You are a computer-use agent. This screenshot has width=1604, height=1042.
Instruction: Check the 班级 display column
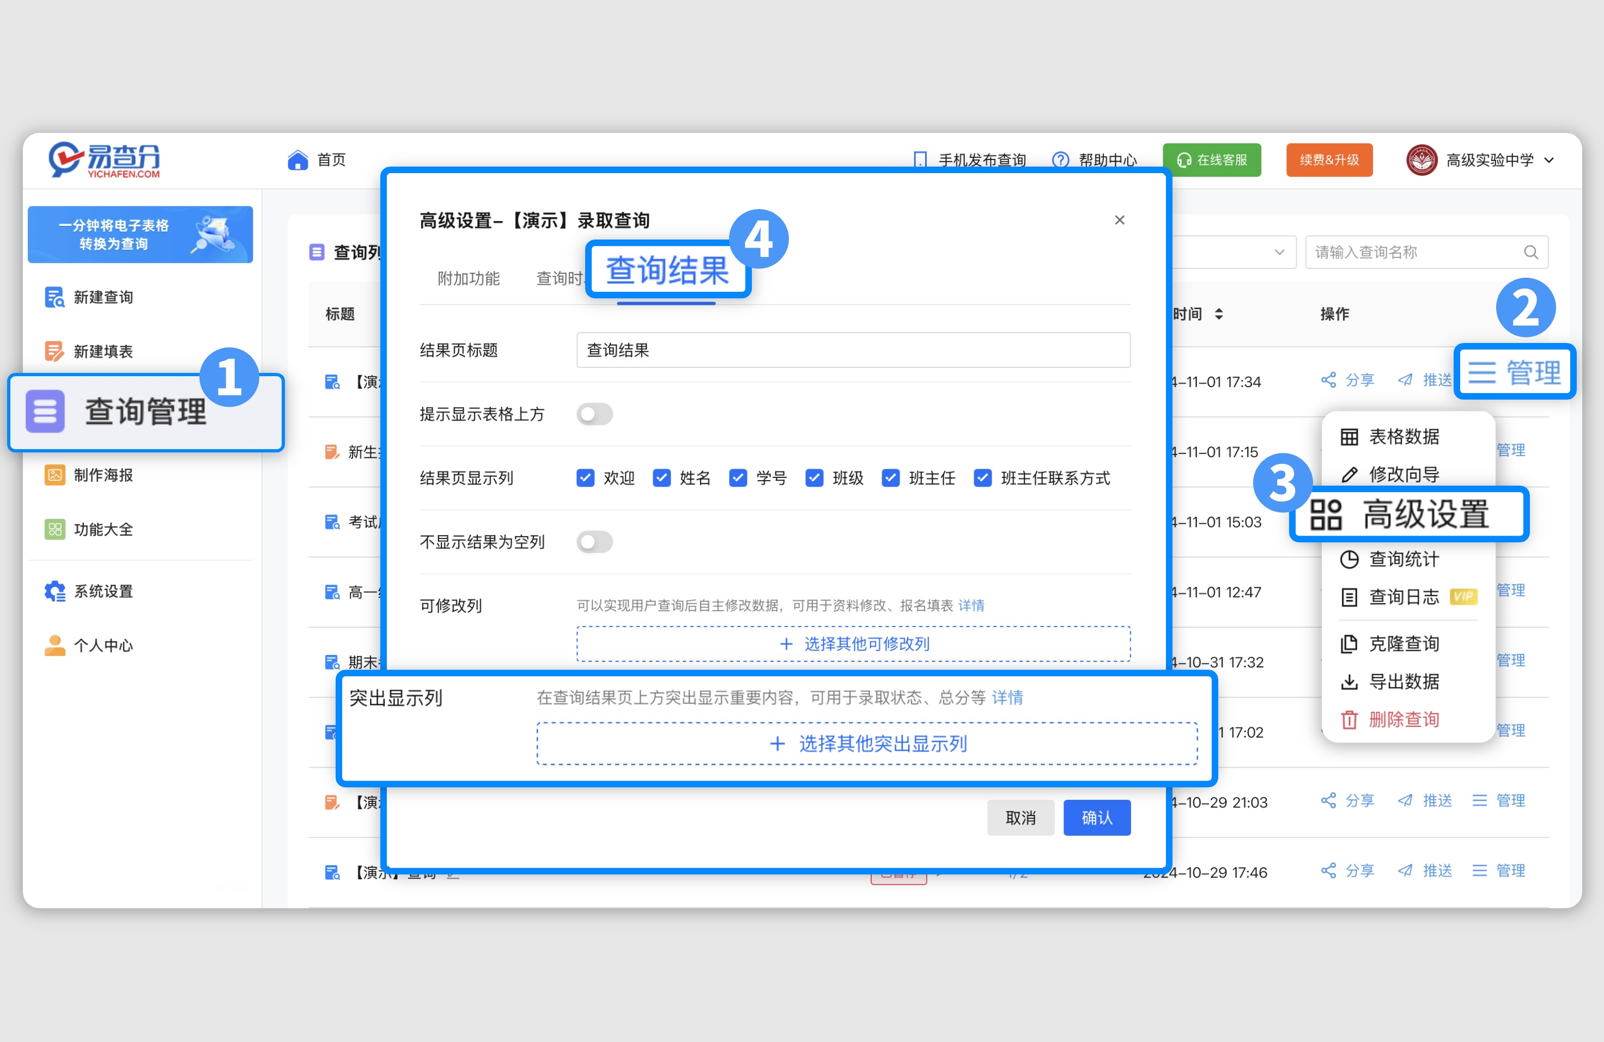coord(814,478)
